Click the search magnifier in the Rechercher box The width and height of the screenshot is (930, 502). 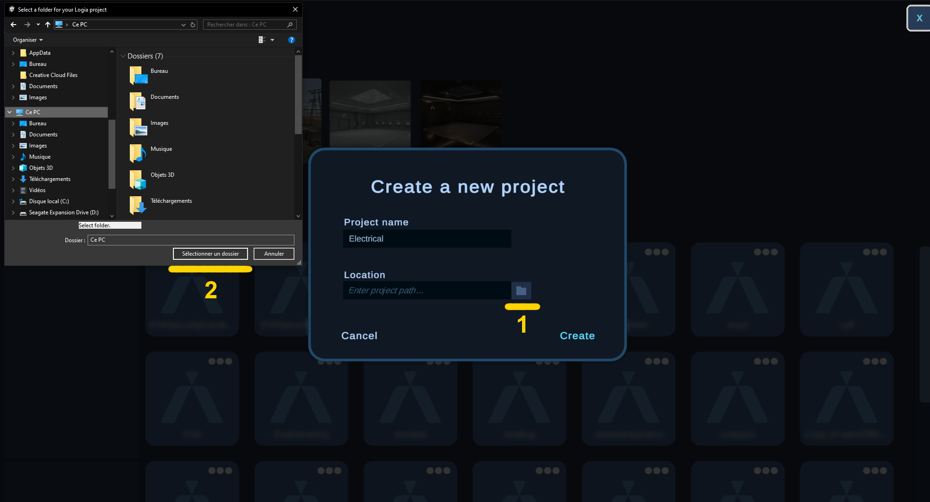pyautogui.click(x=289, y=24)
